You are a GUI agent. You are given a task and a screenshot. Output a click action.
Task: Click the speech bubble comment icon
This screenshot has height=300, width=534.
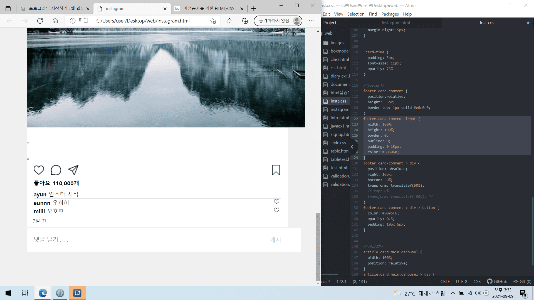tap(56, 170)
